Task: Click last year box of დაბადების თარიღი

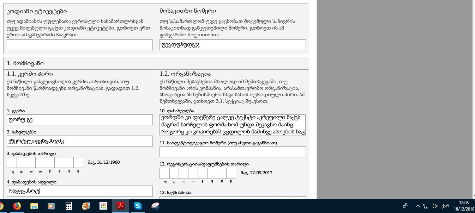Action: [x=78, y=162]
